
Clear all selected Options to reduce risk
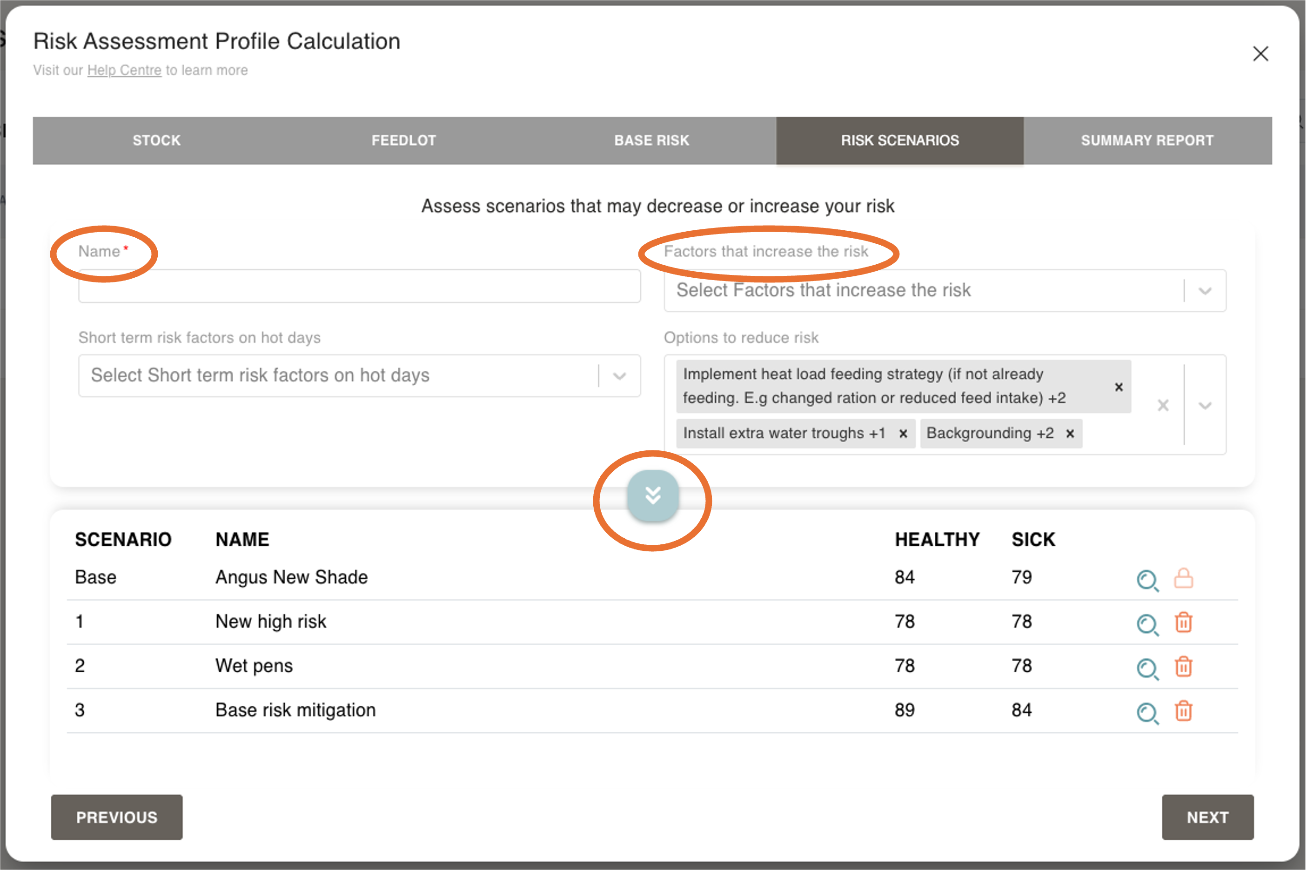click(x=1163, y=406)
